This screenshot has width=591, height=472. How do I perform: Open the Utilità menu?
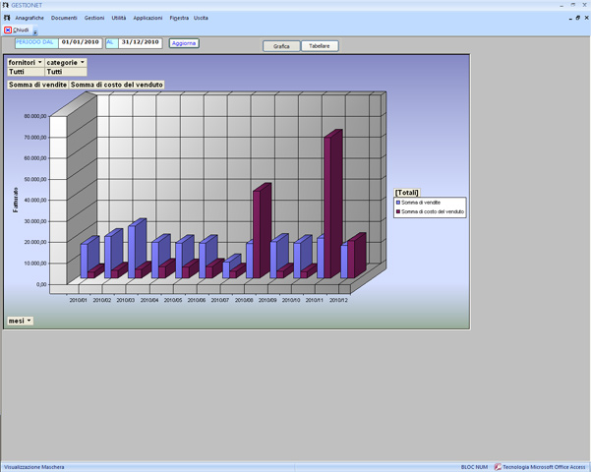(x=119, y=18)
